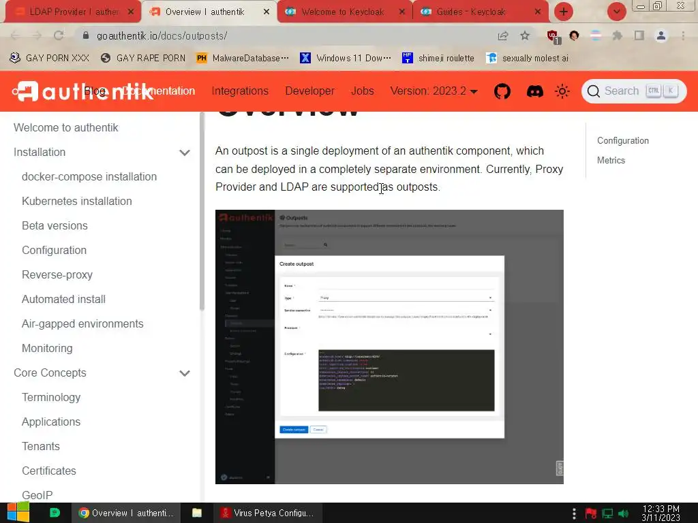
Task: Reload the current page
Action: 59,35
